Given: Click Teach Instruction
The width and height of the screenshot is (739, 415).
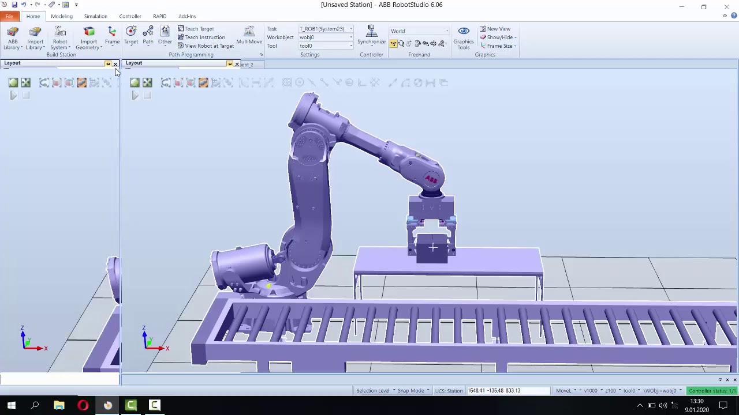Looking at the screenshot, I should (x=201, y=37).
